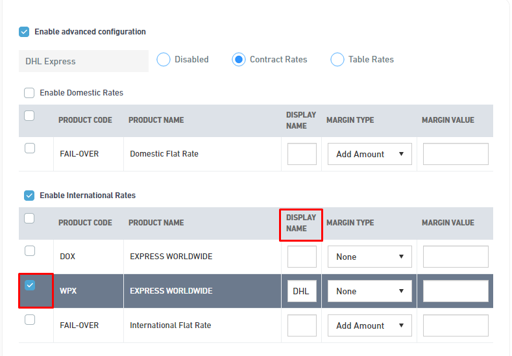Click margin value field for WPX row

coord(456,291)
